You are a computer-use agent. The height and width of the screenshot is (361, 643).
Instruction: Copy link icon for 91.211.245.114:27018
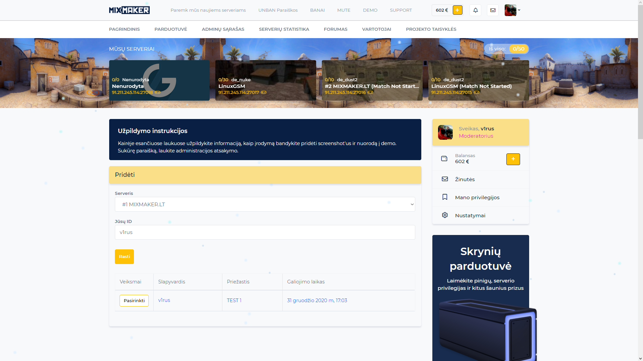click(157, 93)
